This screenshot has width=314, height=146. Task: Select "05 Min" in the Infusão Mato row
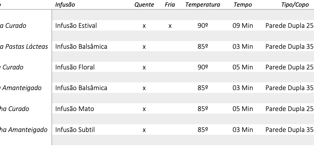pos(243,109)
